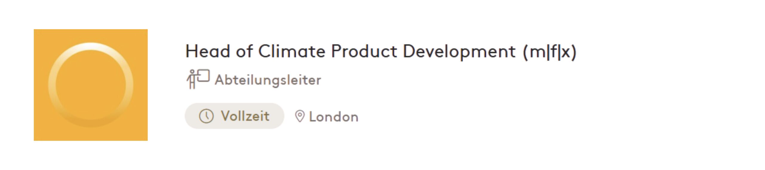Click the Abteilungsleiter presenter icon

198,79
